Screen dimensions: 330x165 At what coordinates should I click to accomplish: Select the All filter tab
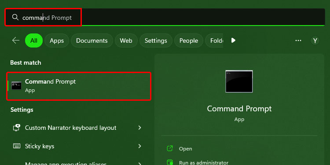34,40
